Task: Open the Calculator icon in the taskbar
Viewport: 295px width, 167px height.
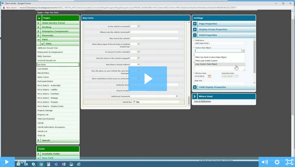Action: 48,164
